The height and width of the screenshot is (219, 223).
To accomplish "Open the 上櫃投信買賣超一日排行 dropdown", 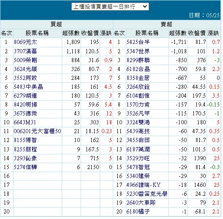I will coord(110,6).
